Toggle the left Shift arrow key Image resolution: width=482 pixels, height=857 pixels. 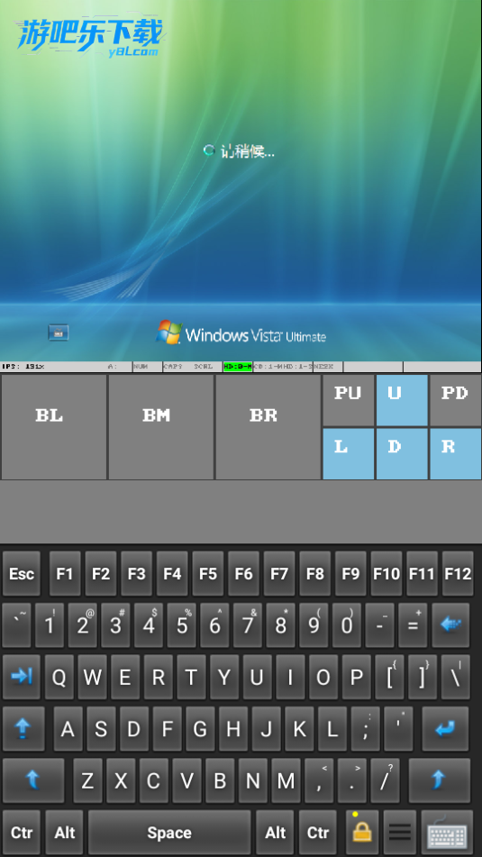(x=33, y=780)
